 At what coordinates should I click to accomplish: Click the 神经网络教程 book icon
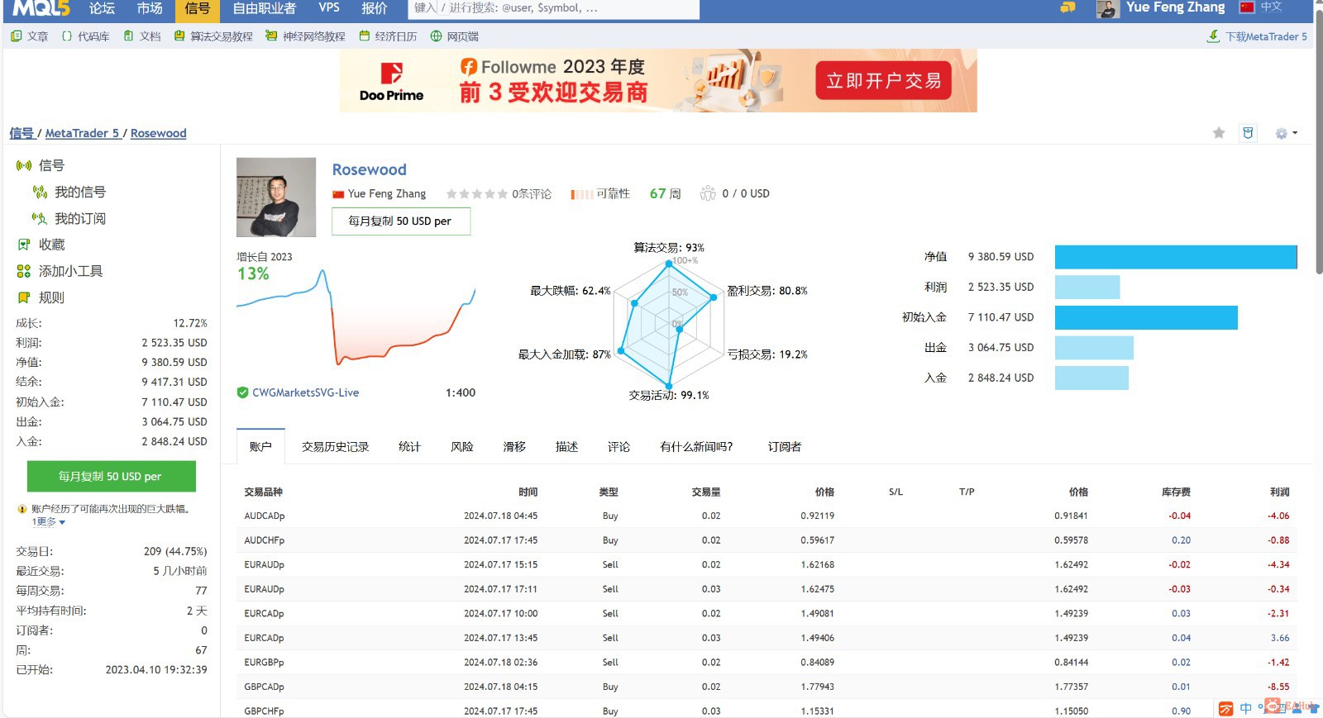pos(271,36)
